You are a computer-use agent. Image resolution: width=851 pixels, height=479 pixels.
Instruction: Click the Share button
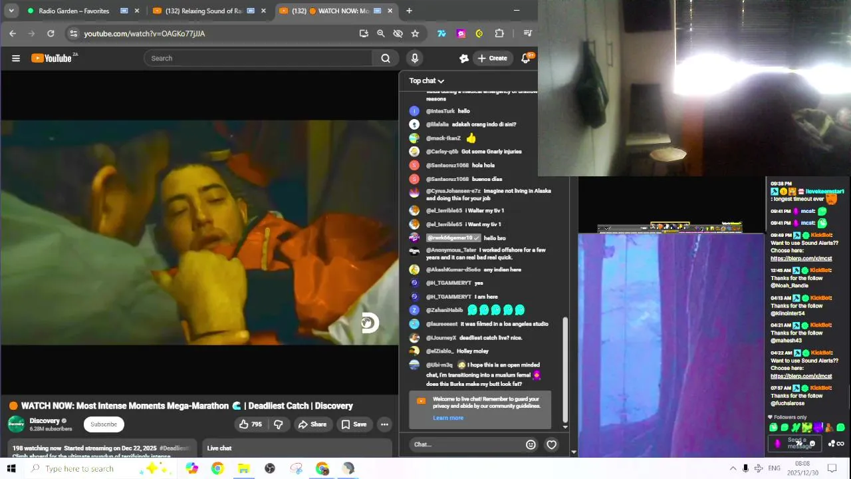(312, 424)
